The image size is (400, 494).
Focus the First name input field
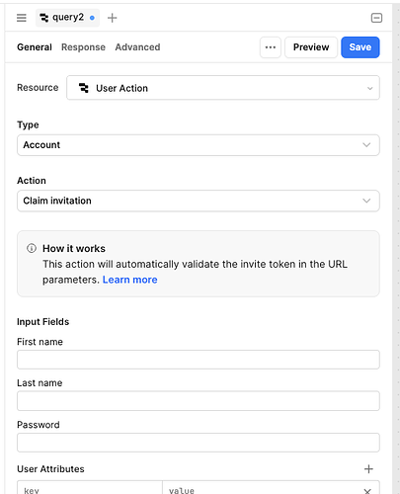pyautogui.click(x=199, y=360)
